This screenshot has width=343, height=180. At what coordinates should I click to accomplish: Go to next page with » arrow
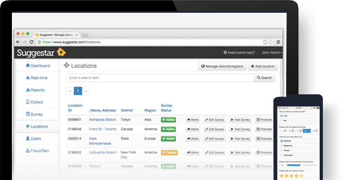86,91
